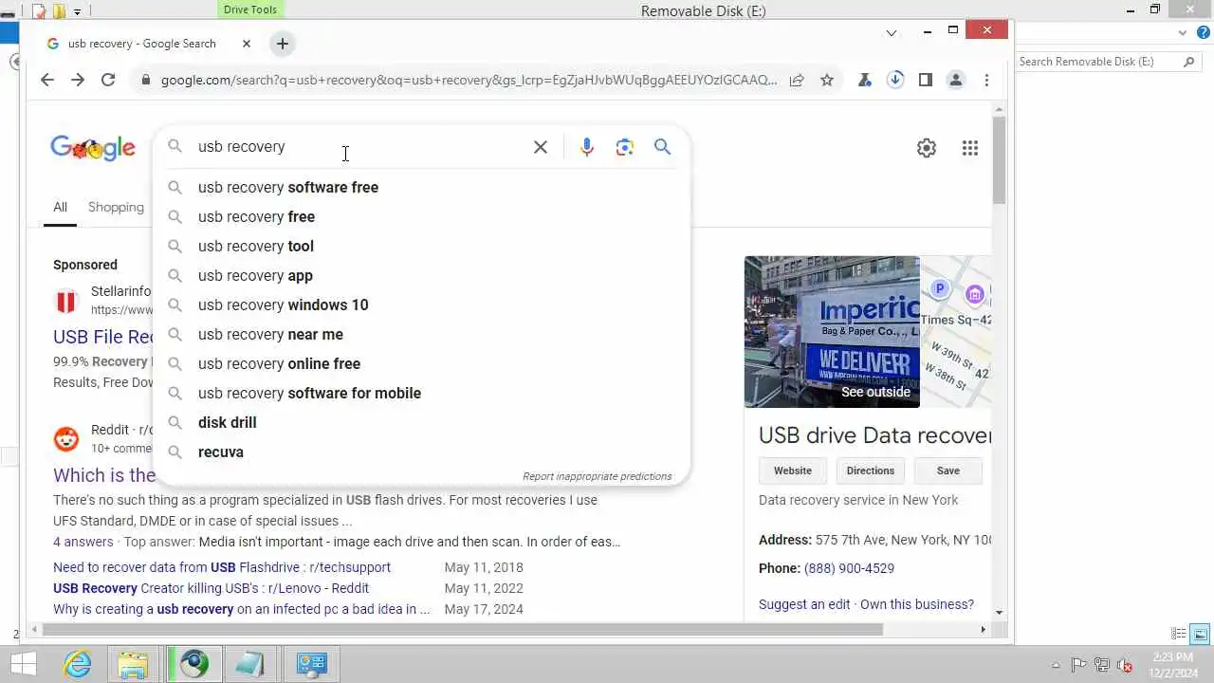1214x683 pixels.
Task: Go back to the previous page
Action: click(47, 80)
